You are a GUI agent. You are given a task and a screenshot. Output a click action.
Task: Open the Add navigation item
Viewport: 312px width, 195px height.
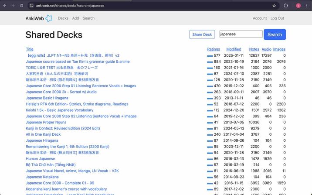75,18
